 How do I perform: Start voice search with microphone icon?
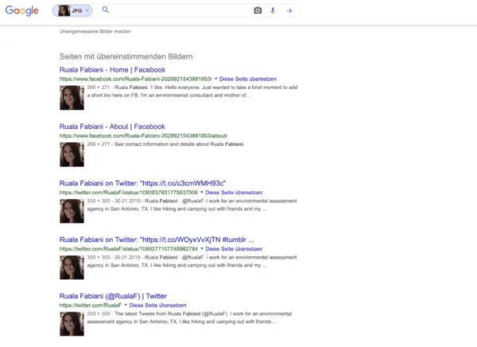point(273,10)
